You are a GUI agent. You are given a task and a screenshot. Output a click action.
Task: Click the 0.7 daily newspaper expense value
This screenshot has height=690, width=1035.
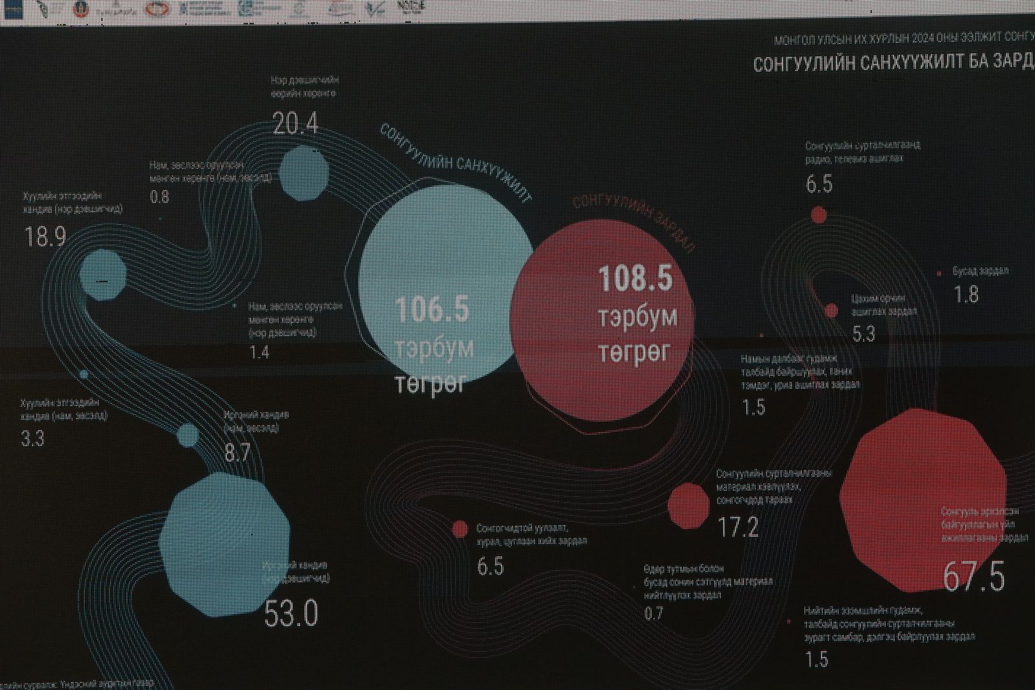pyautogui.click(x=654, y=613)
